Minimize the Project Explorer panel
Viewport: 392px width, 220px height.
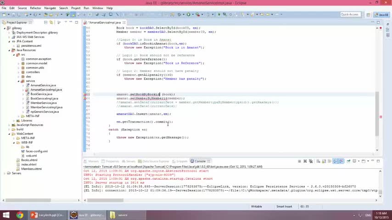[x=71, y=22]
